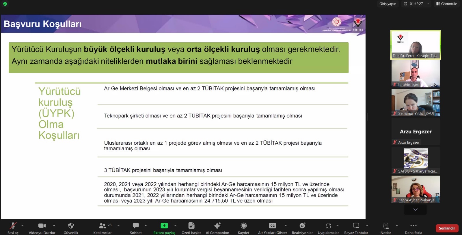The image size is (462, 235).
Task: Stop camera with Videoyu Durdur
Action: coord(42,226)
